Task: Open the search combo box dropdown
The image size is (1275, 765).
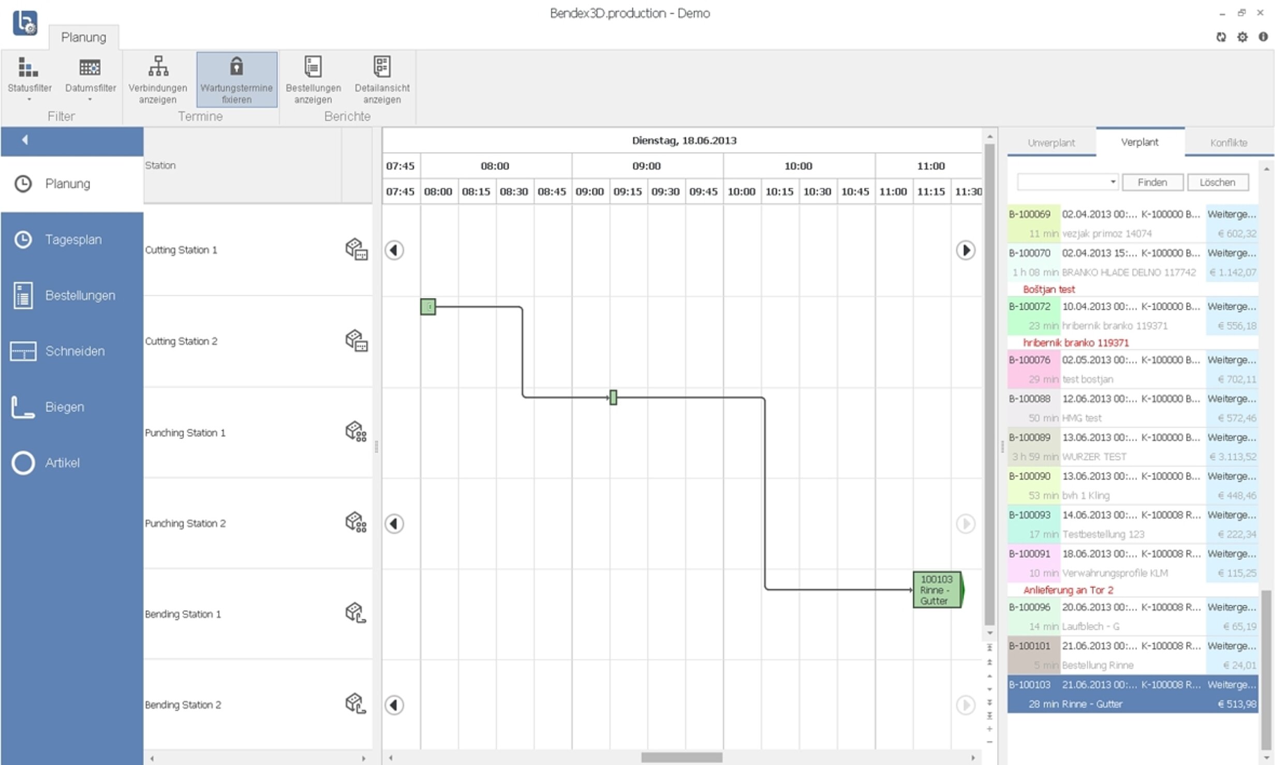Action: (x=1113, y=182)
